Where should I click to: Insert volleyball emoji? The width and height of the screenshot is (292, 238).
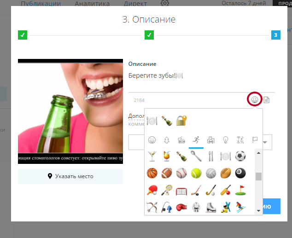(211, 173)
